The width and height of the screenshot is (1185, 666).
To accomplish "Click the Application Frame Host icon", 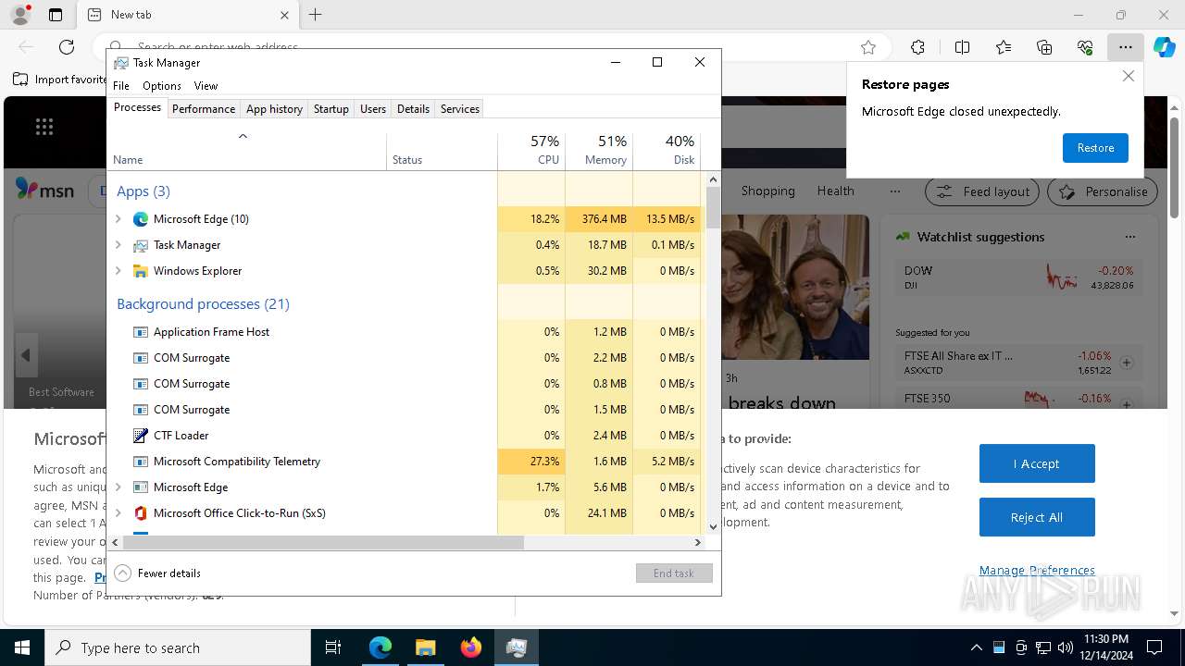I will click(141, 332).
